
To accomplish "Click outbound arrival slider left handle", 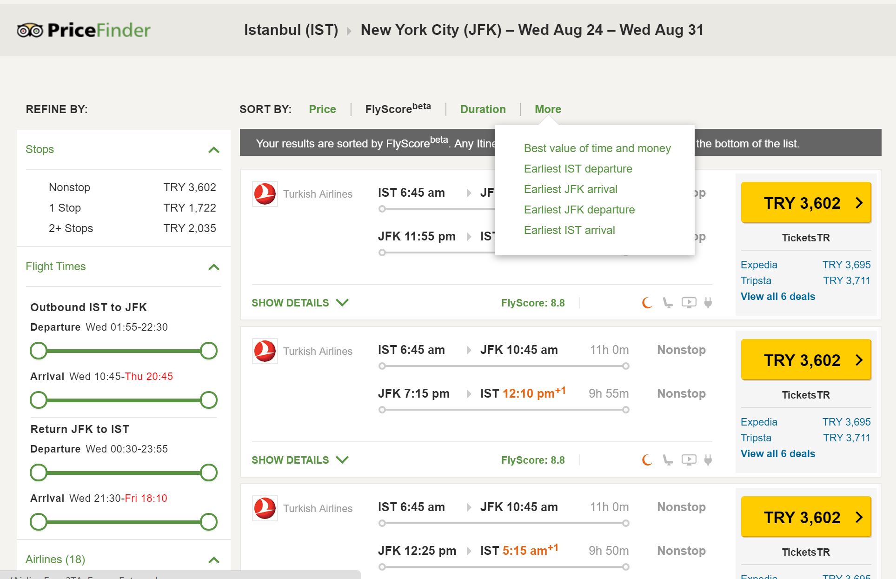I will [x=39, y=400].
